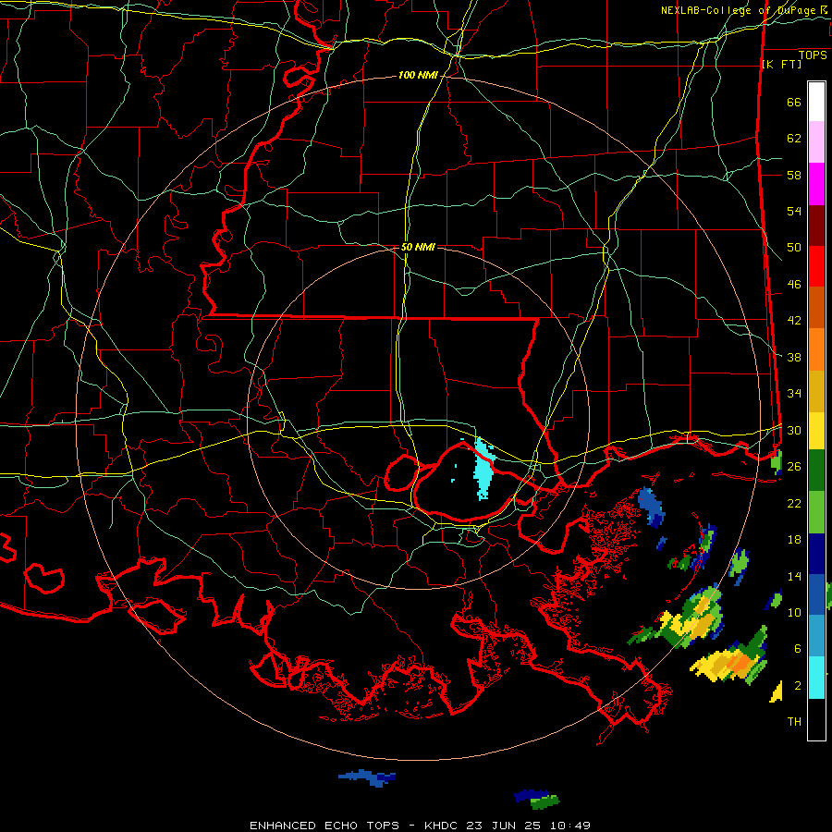The height and width of the screenshot is (832, 832).
Task: Click the '23 JUN 25' date in caption
Action: (x=505, y=826)
